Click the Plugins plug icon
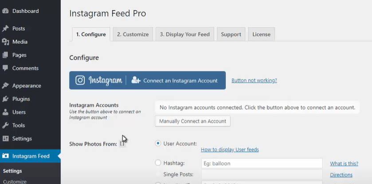This screenshot has width=372, height=184. coord(5,99)
